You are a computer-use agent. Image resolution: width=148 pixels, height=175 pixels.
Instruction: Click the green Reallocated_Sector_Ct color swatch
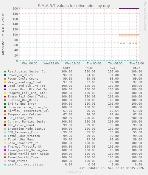point(5,72)
